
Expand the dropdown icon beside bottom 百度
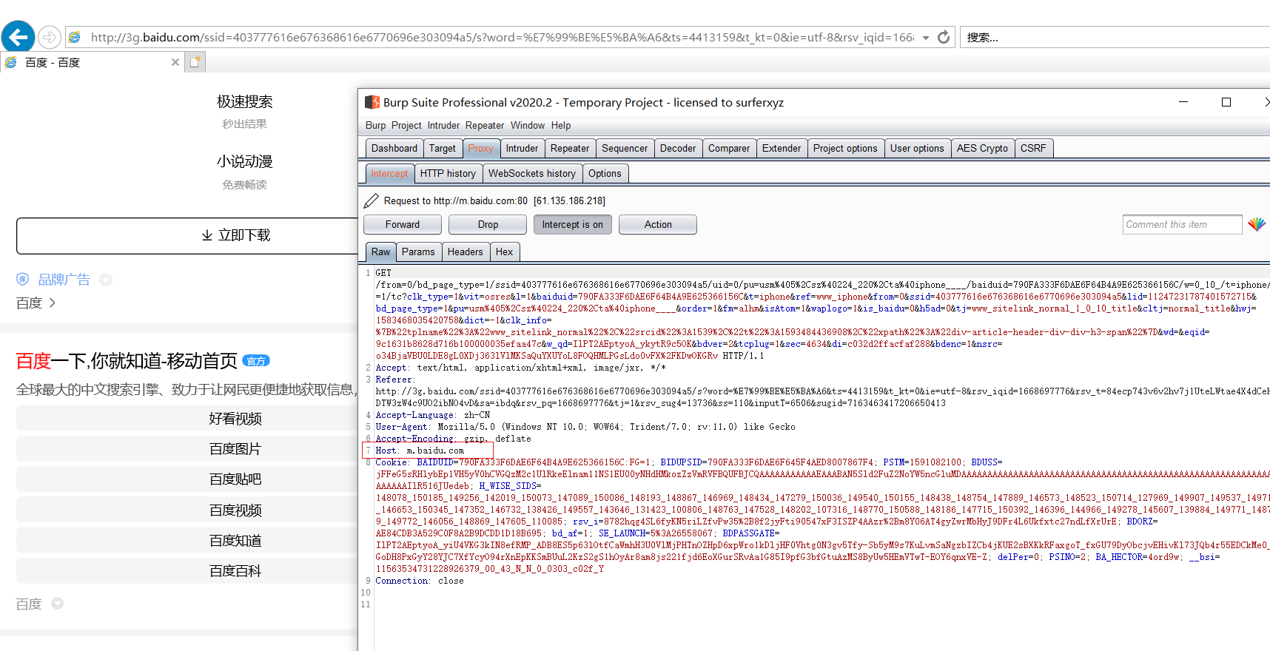(57, 604)
